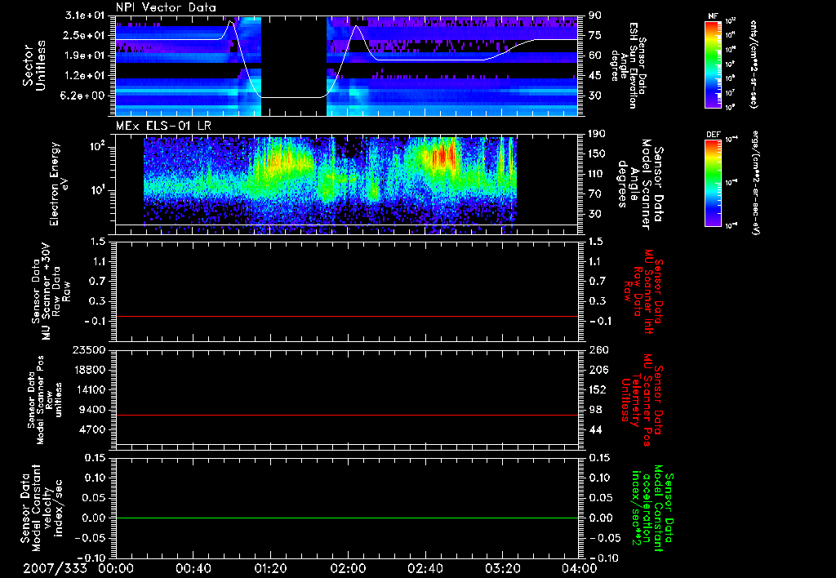Click the 150 scanner angle tick label
This screenshot has width=836, height=578.
click(597, 153)
